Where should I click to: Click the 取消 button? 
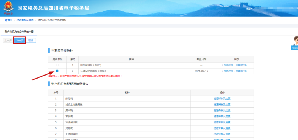click(x=31, y=41)
